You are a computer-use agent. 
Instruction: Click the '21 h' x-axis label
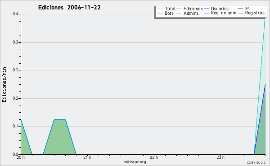click(87, 157)
